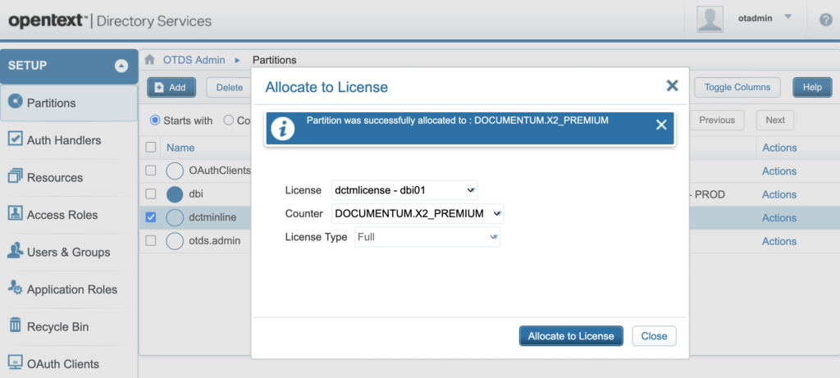Image resolution: width=840 pixels, height=378 pixels.
Task: Uncheck the dctminline partition checkbox
Action: pyautogui.click(x=150, y=217)
